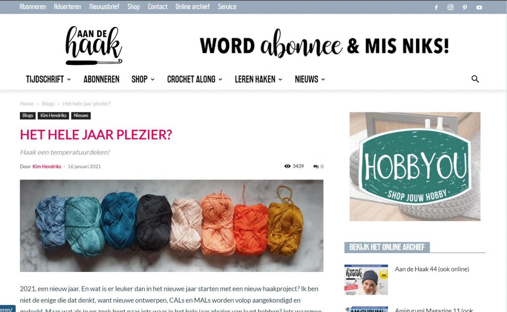Image resolution: width=507 pixels, height=312 pixels.
Task: Open the Pinterest icon link
Action: coord(464,7)
